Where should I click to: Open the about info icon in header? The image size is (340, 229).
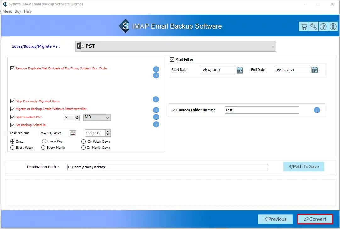tap(333, 27)
